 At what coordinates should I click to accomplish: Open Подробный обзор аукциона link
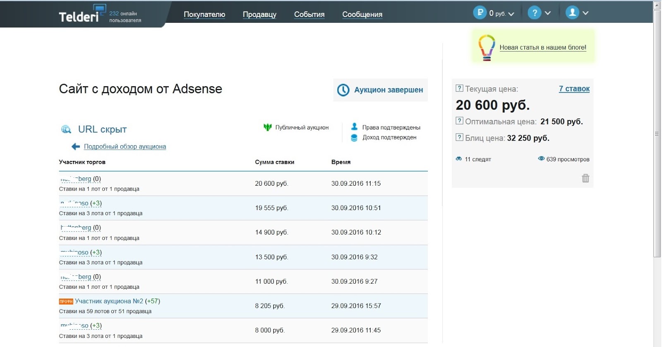[x=125, y=146]
